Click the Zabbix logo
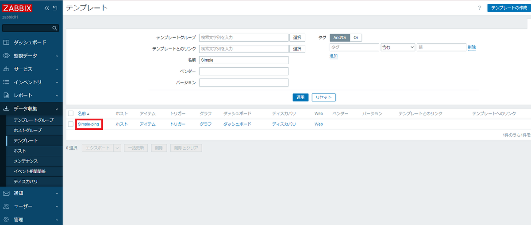 pyautogui.click(x=17, y=8)
